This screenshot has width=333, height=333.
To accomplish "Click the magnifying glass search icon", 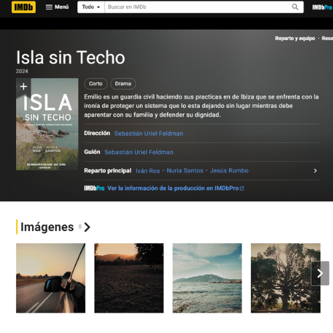I will (x=295, y=7).
